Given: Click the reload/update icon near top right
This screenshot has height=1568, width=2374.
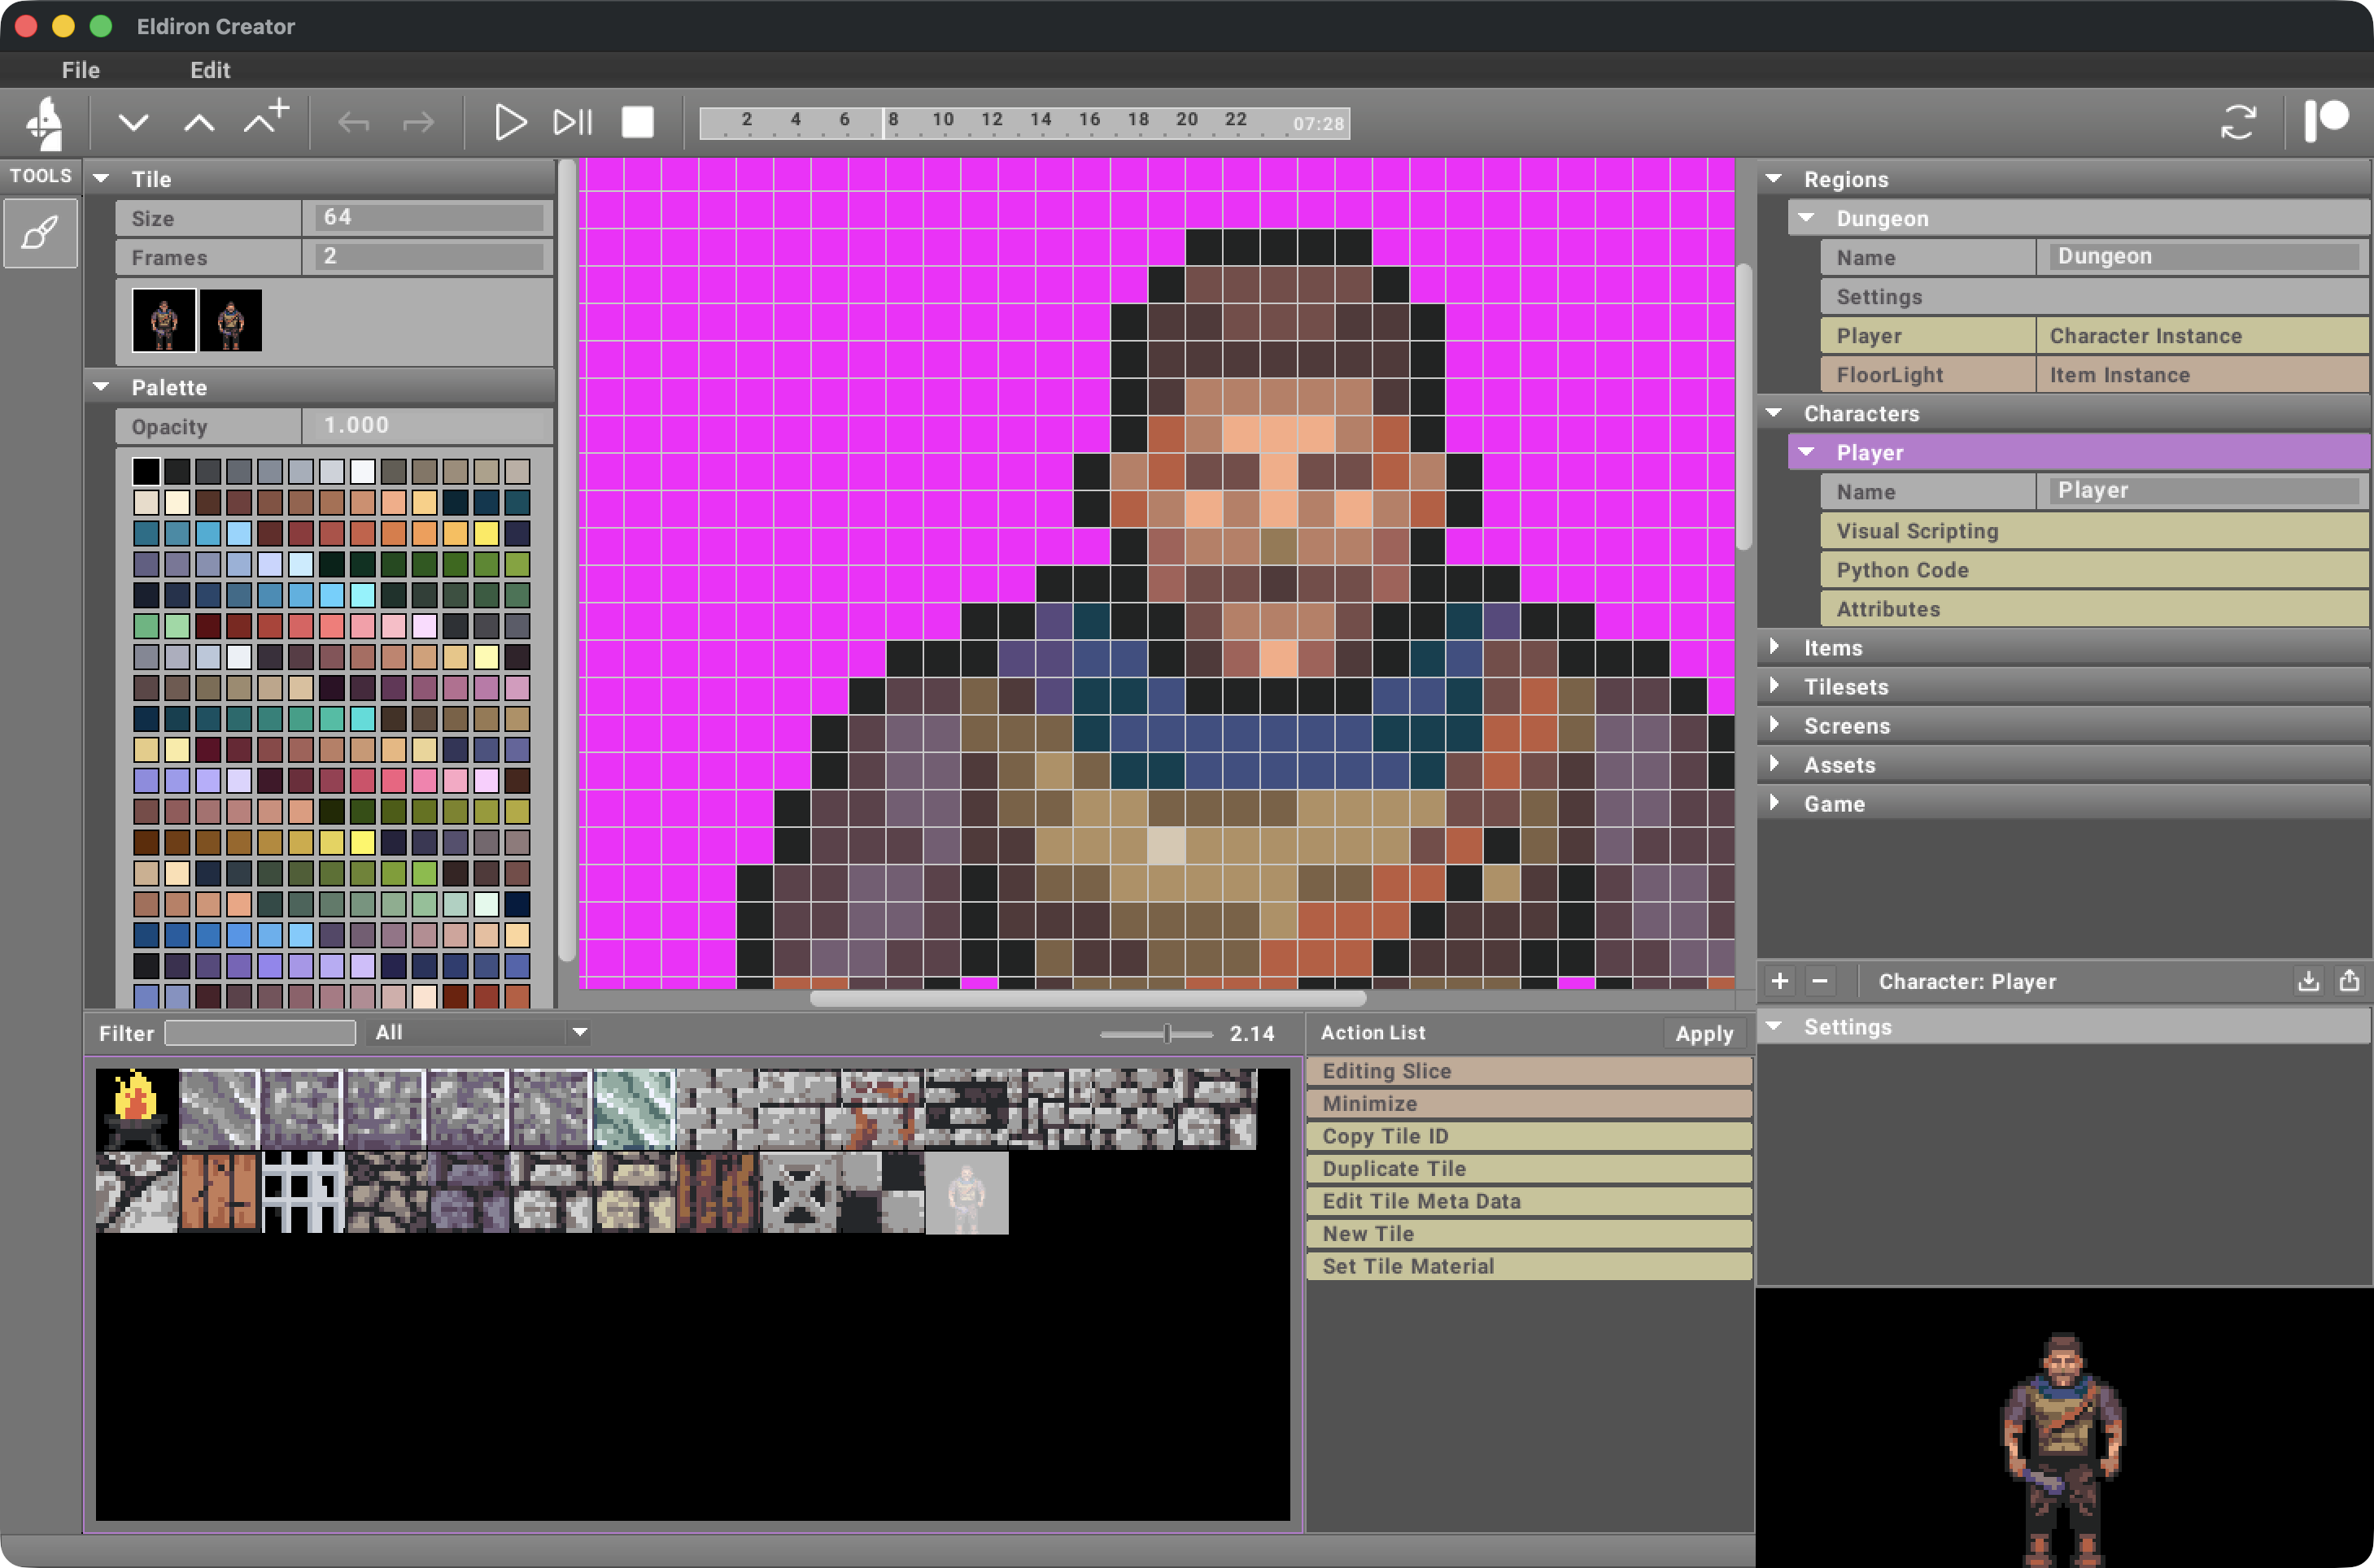Looking at the screenshot, I should pos(2241,121).
